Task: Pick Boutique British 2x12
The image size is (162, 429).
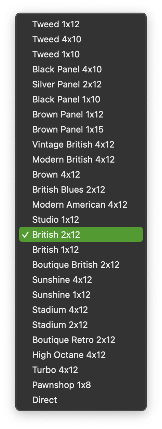Action: point(81,265)
